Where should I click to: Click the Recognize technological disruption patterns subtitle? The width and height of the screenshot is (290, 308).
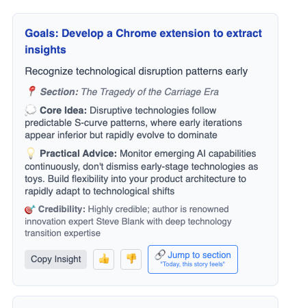[136, 71]
